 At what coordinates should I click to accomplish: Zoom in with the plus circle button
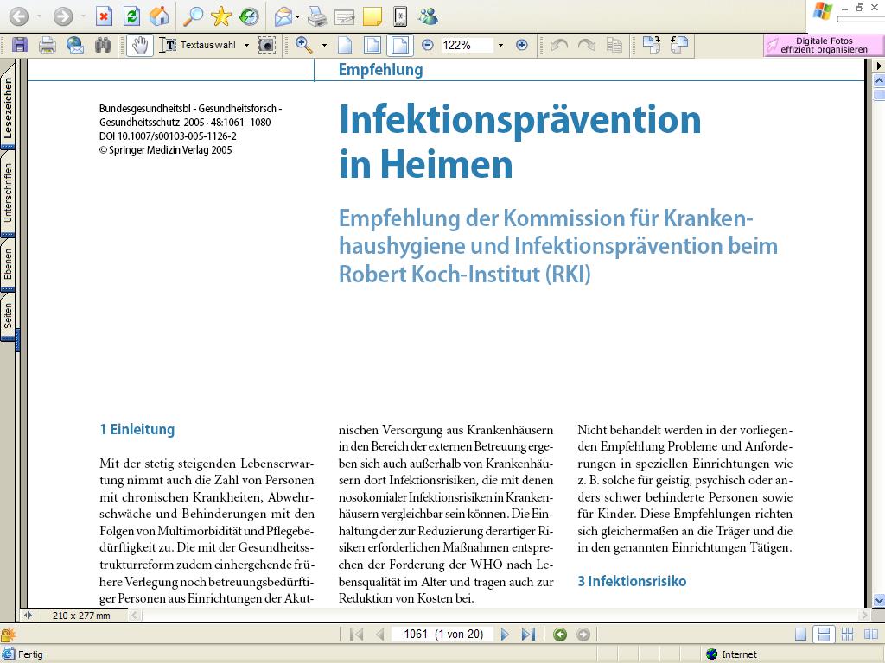point(522,45)
